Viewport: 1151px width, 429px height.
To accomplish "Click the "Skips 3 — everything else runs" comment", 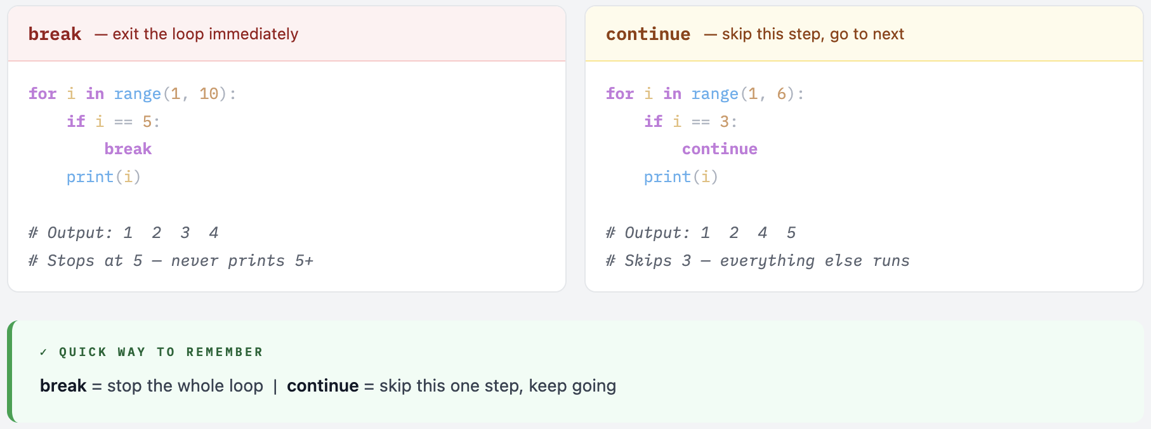I will point(758,261).
